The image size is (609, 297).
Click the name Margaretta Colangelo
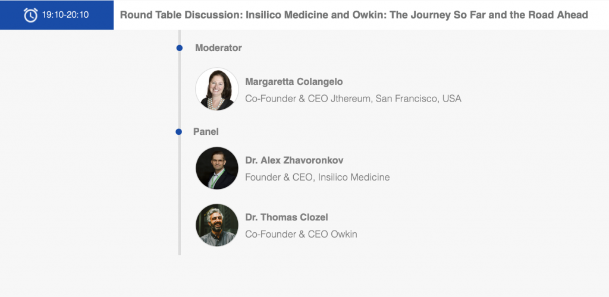coord(294,82)
